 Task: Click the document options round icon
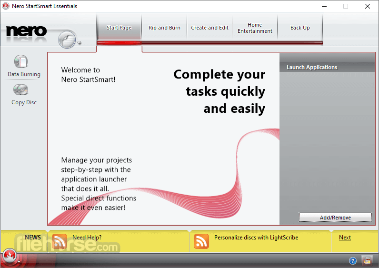click(67, 40)
